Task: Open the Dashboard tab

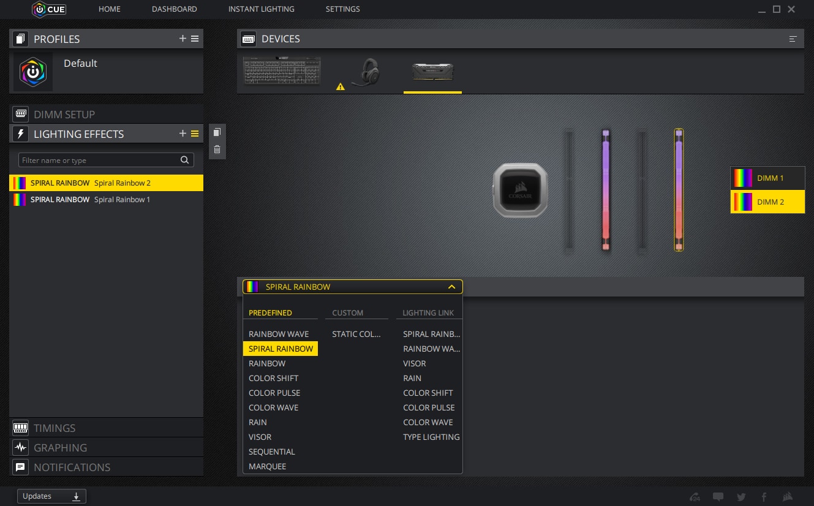Action: point(175,9)
